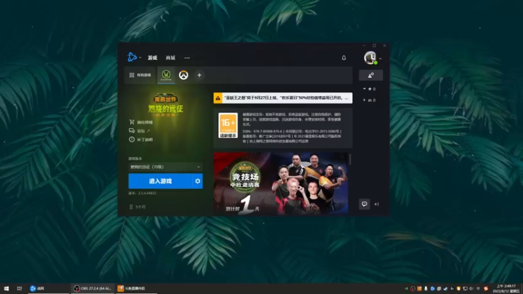Click the 进入游戏 play button
The width and height of the screenshot is (523, 294).
pos(160,181)
